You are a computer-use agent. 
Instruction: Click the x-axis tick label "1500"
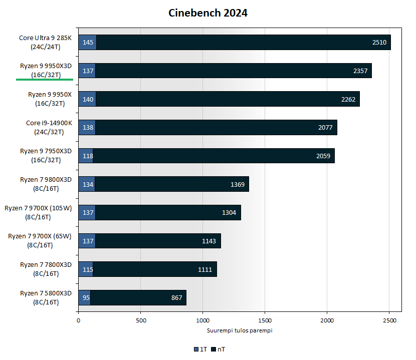(265, 320)
